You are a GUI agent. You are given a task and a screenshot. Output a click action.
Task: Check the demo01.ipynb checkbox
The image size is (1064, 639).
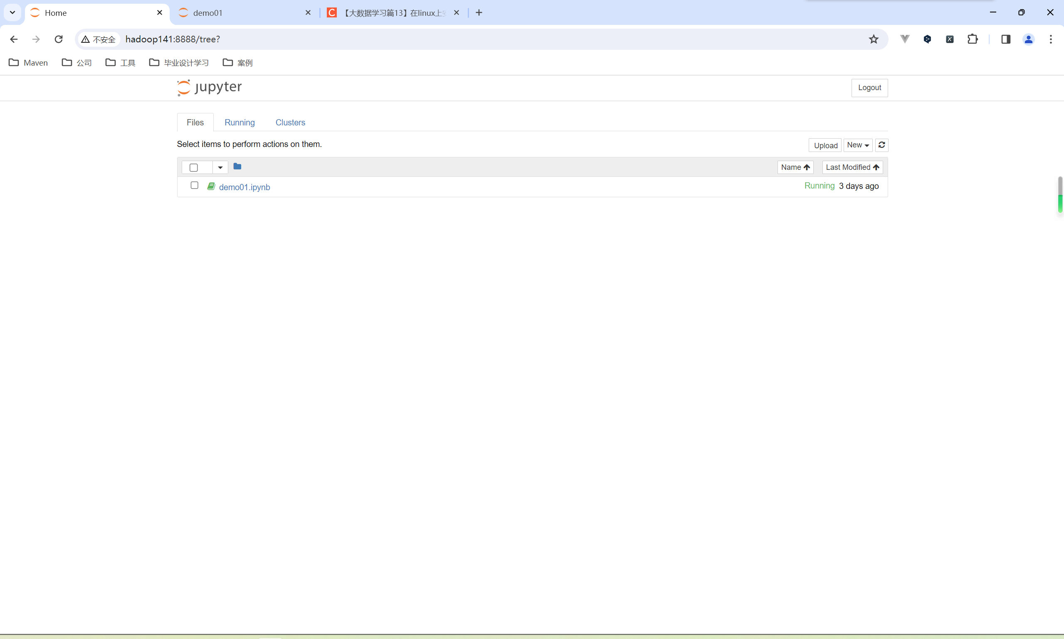[195, 186]
